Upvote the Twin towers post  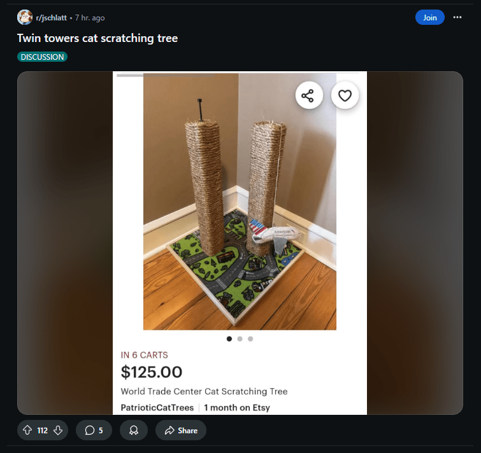click(x=27, y=430)
